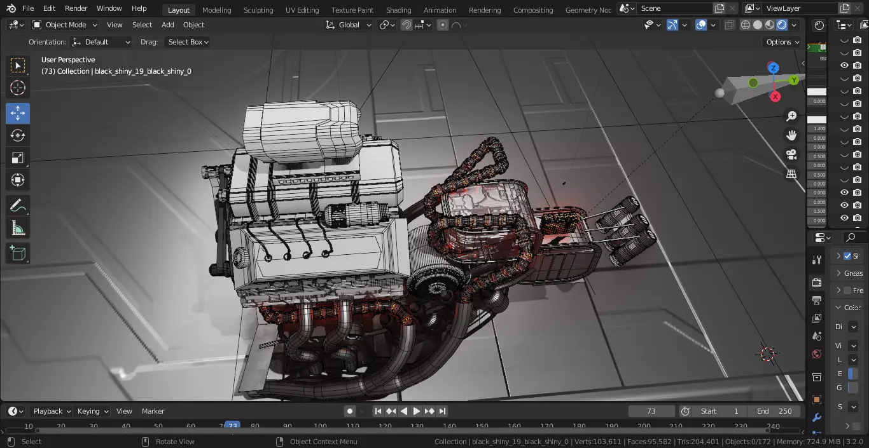
Task: Open the Keying dropdown in the timeline
Action: [x=92, y=411]
